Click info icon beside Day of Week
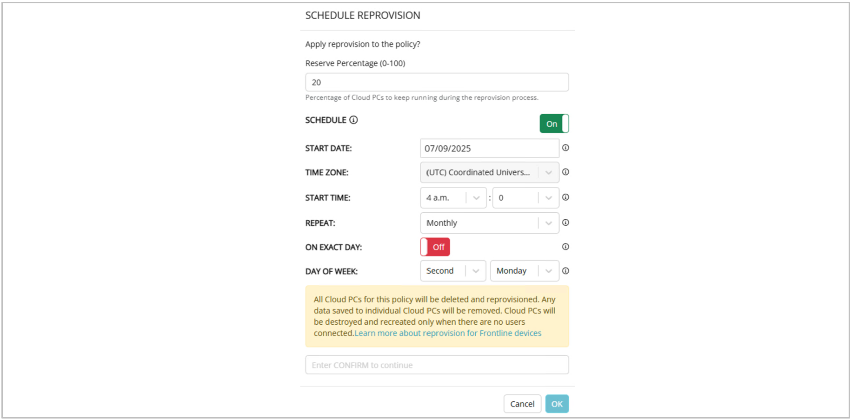The height and width of the screenshot is (419, 851). click(565, 271)
